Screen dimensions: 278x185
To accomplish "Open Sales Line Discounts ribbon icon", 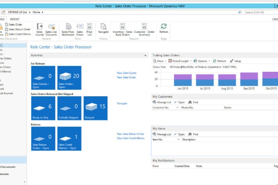I will pos(51,29).
